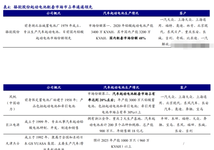214x150 pixels.
Task: Click the company name cell '巨江电源'
Action: 13,125
